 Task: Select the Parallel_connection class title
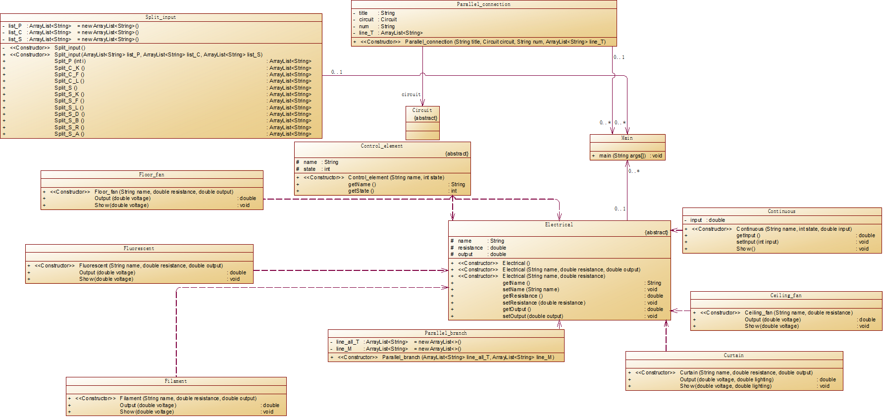tap(483, 4)
